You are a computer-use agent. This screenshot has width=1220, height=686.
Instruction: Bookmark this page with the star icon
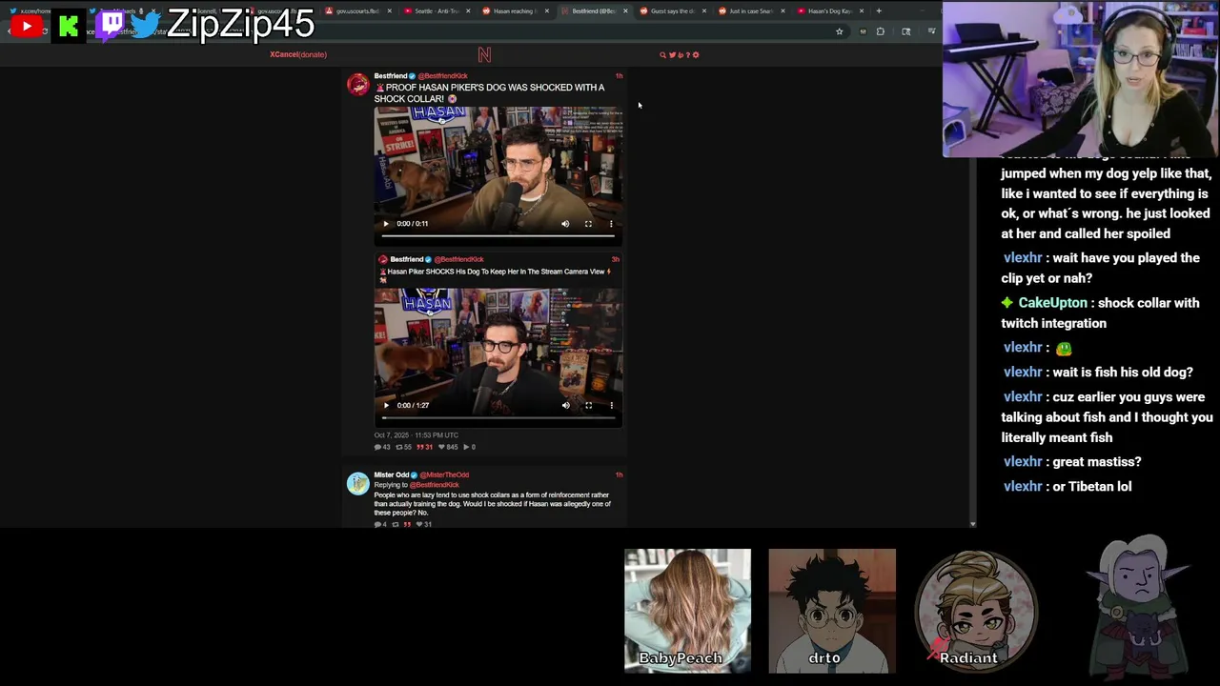(840, 31)
